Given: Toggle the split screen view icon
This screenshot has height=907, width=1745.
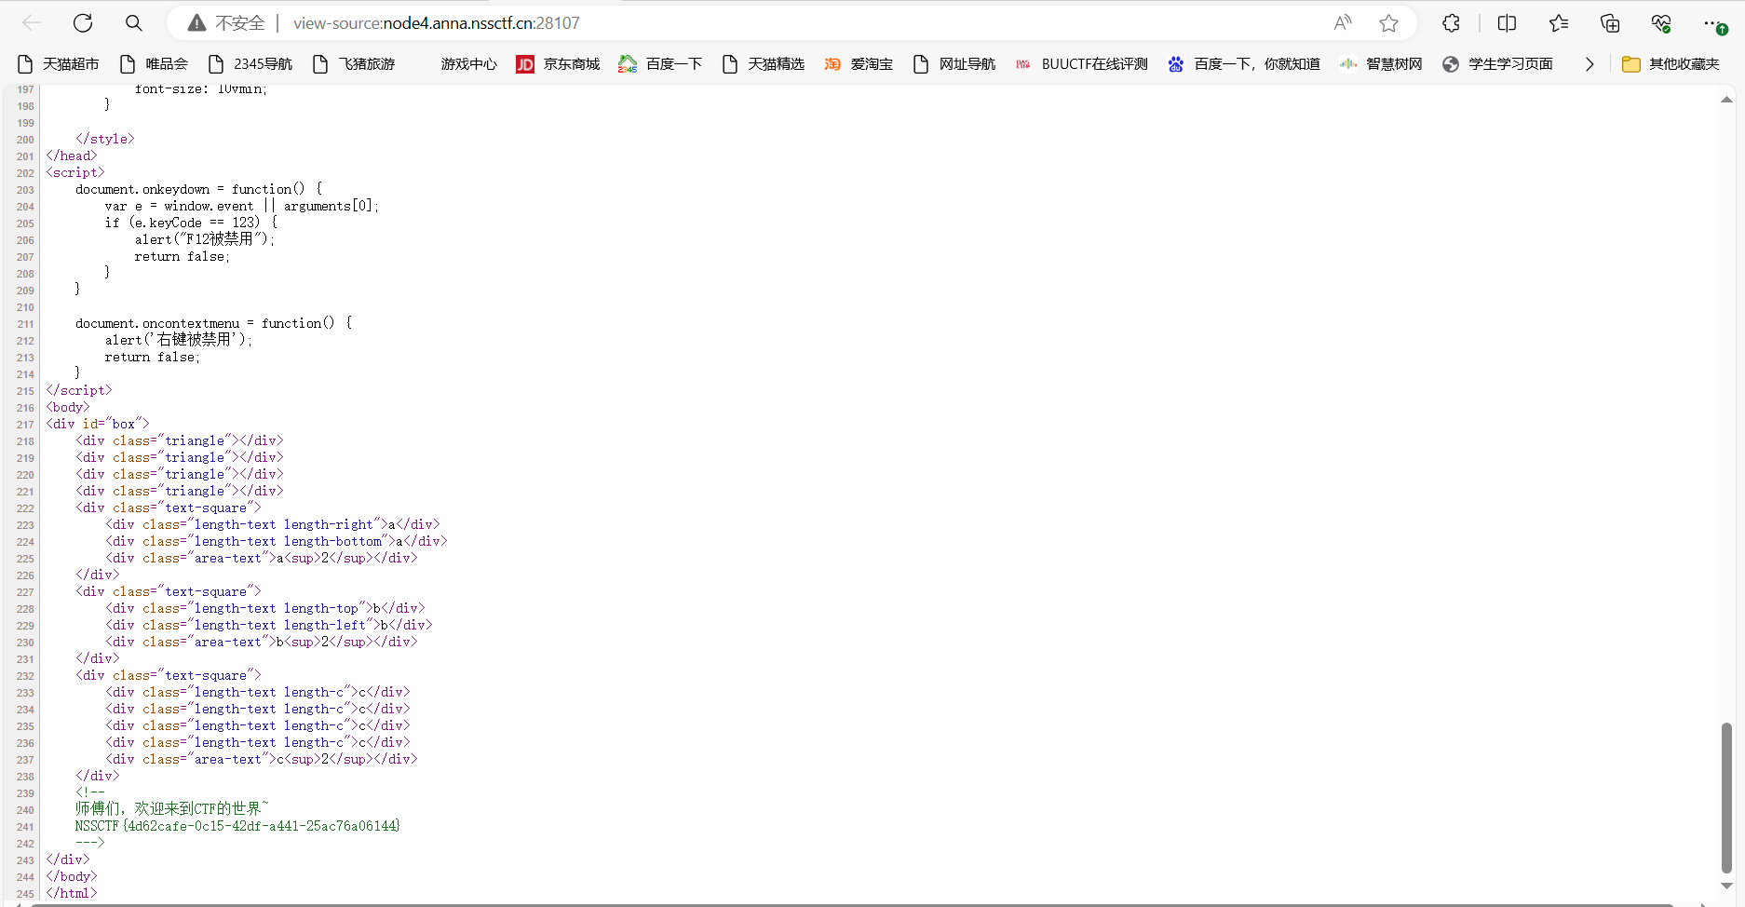Looking at the screenshot, I should (1507, 23).
